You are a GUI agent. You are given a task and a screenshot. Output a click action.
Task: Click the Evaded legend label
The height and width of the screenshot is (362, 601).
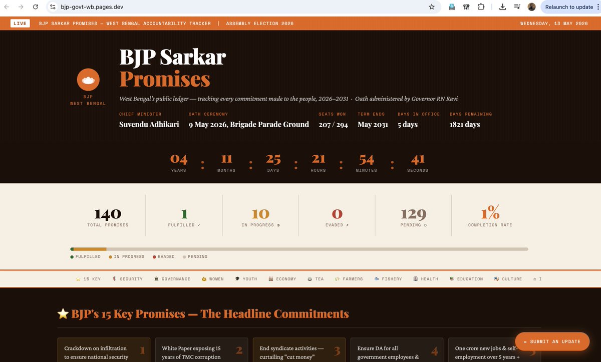pos(166,257)
